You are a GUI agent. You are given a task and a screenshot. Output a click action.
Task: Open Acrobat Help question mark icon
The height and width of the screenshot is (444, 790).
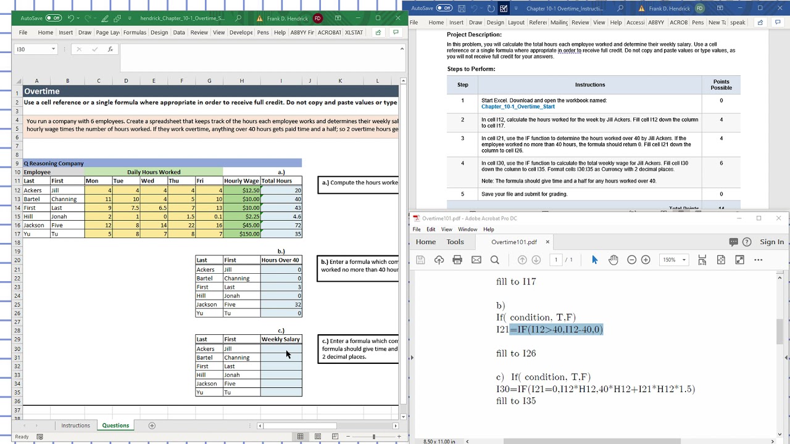click(x=747, y=242)
